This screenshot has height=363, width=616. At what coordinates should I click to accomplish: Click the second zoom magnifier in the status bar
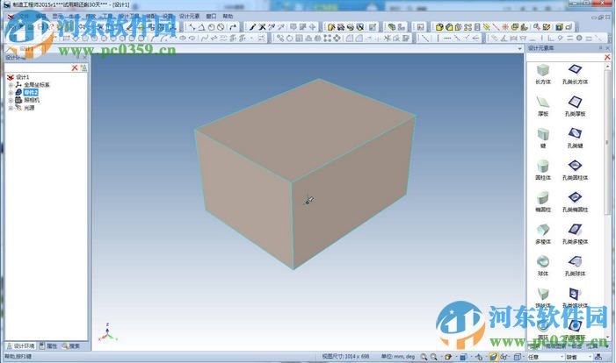pyautogui.click(x=434, y=357)
